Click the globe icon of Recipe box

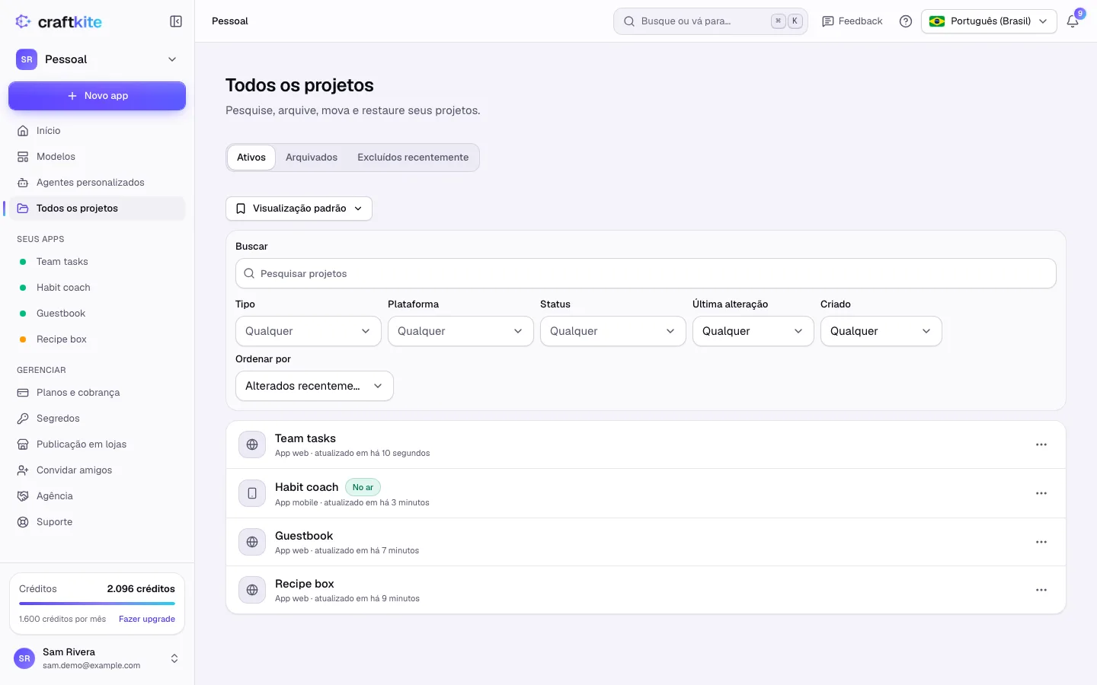(252, 590)
